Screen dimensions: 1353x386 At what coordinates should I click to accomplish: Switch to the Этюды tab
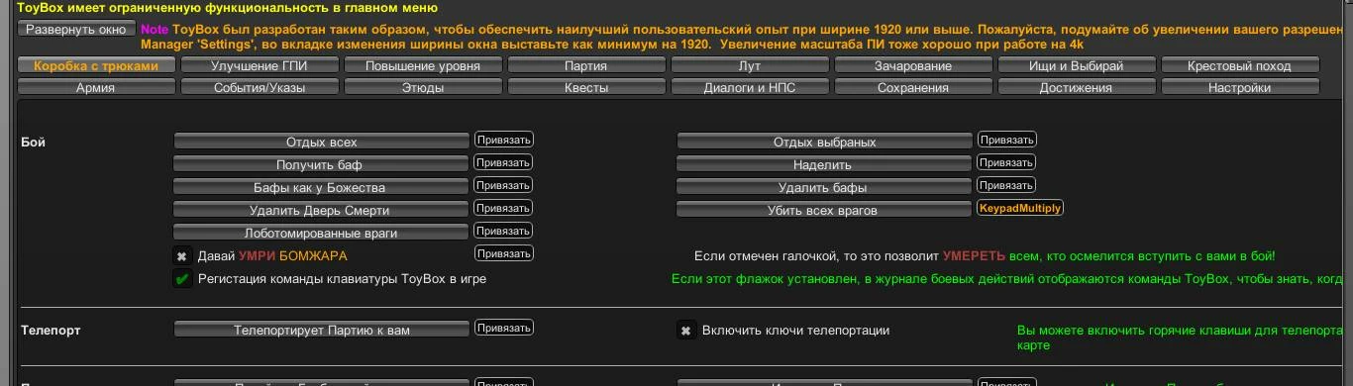[423, 87]
